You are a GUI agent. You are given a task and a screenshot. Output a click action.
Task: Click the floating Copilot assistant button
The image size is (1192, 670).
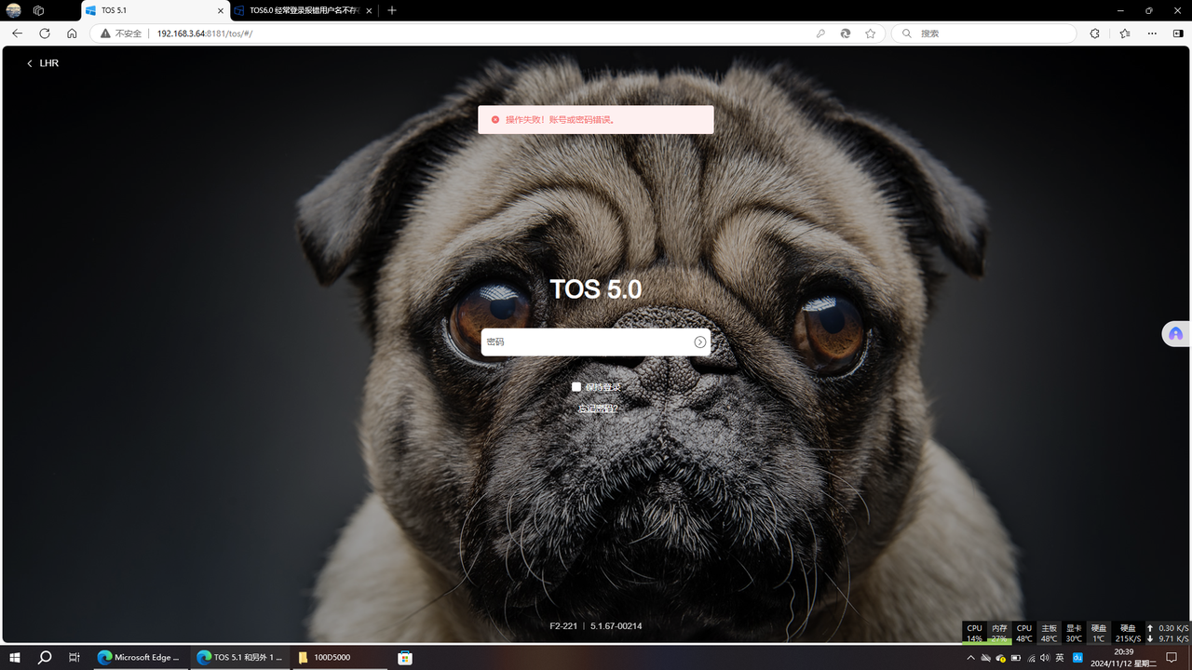1175,333
